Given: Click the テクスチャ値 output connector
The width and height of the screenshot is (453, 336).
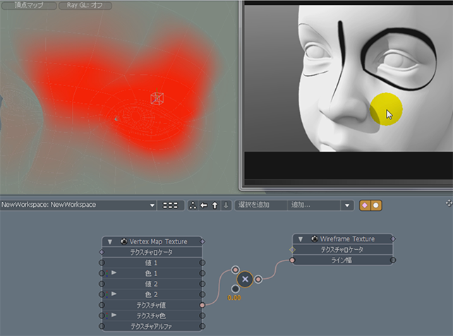Looking at the screenshot, I should [x=203, y=305].
